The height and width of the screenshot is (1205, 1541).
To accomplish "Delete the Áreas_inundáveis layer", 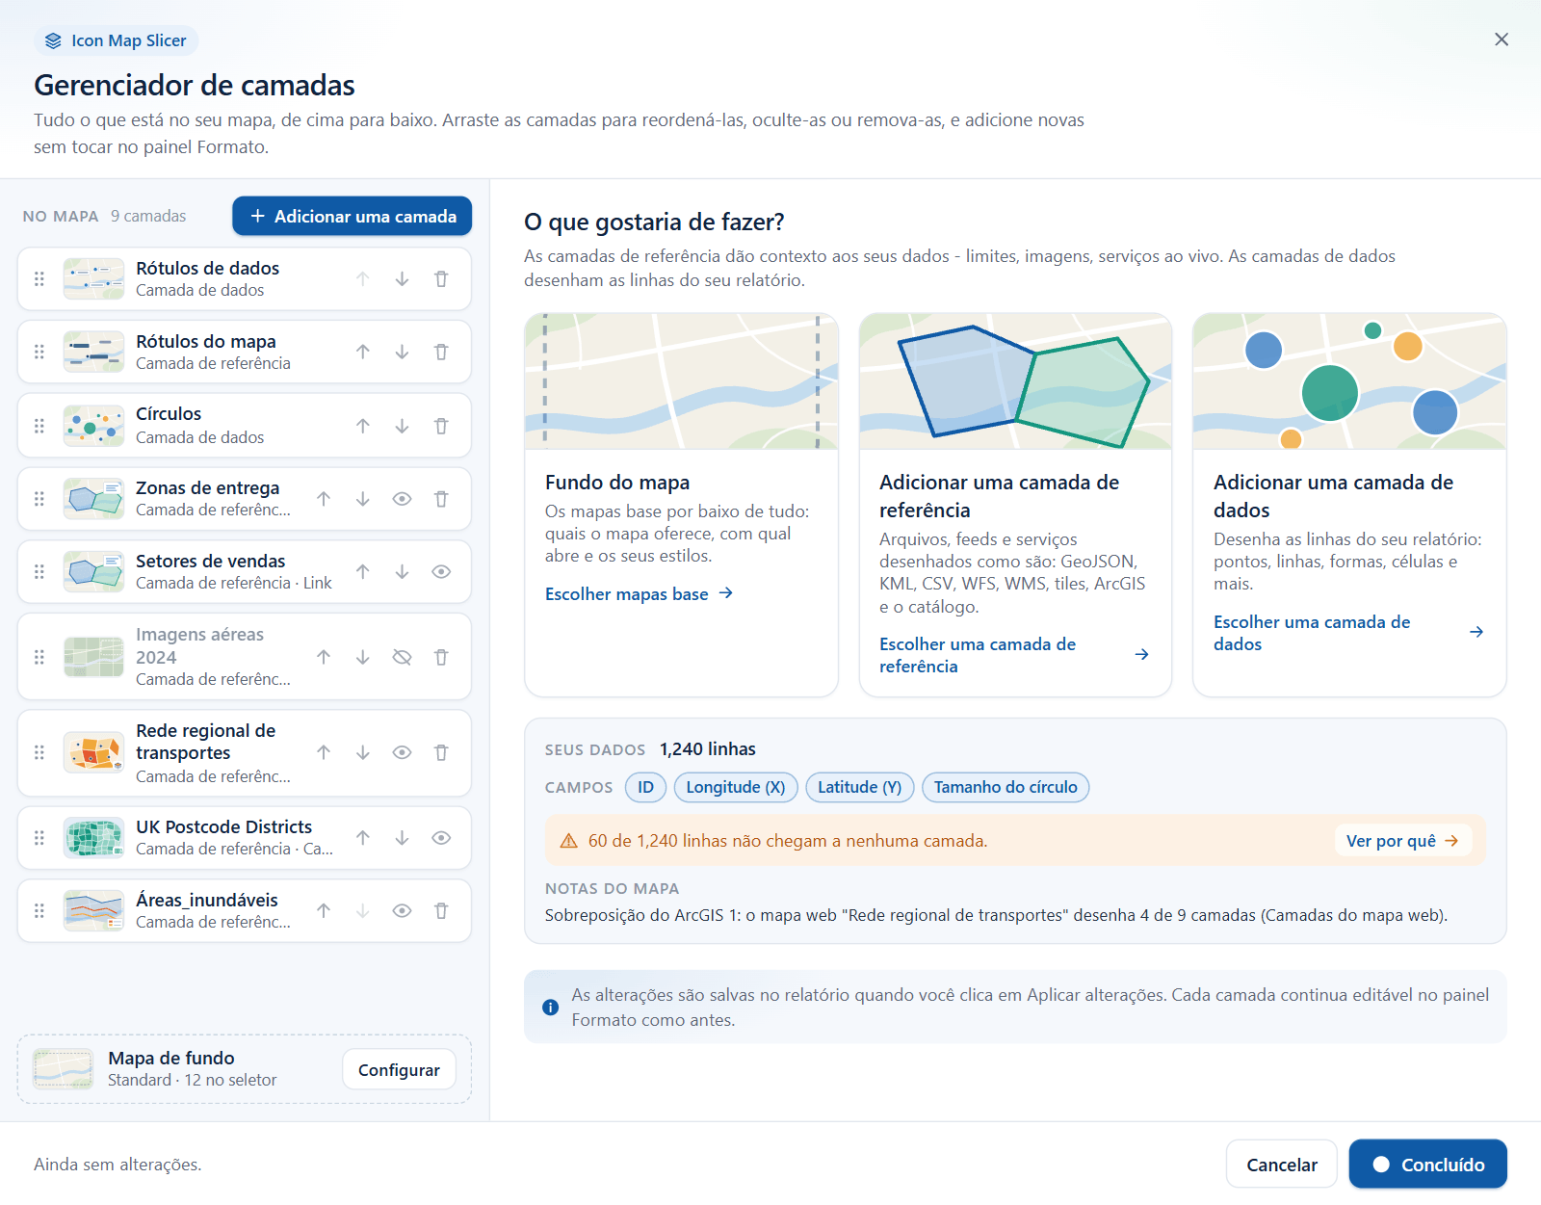I will [x=441, y=911].
